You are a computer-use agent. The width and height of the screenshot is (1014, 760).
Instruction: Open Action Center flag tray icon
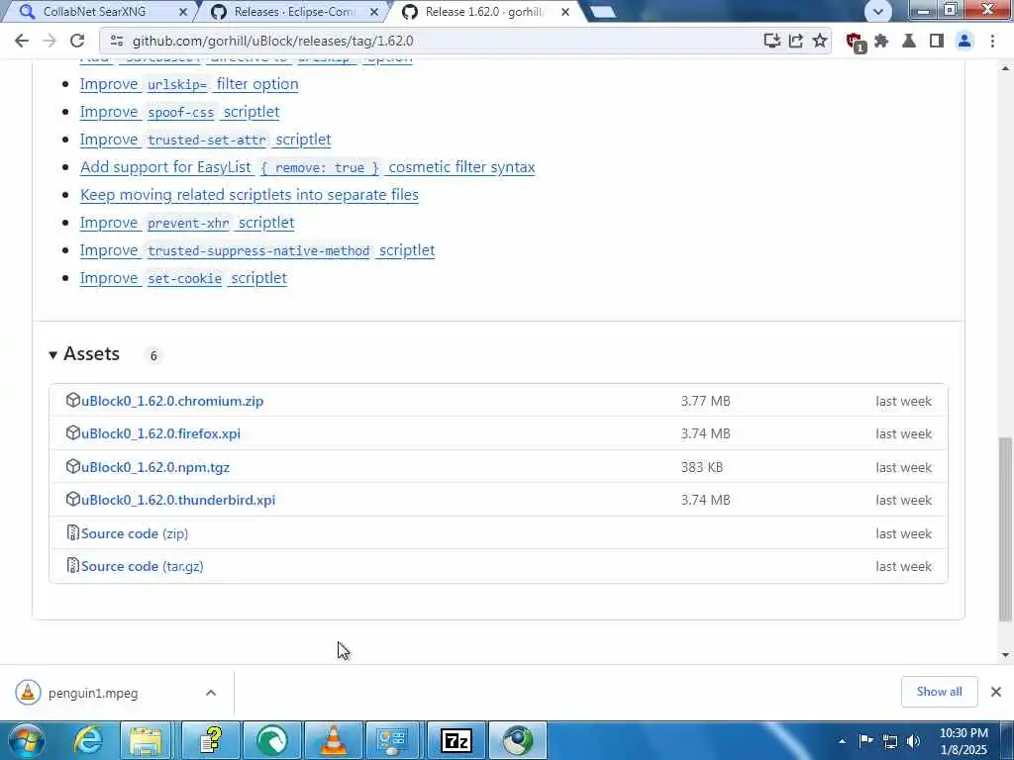[x=865, y=740]
